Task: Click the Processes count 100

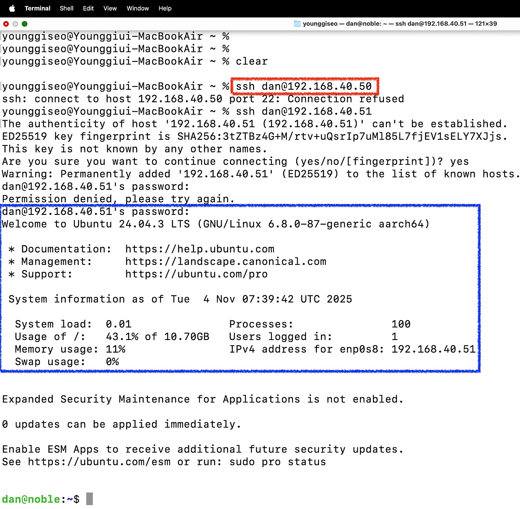Action: click(401, 324)
